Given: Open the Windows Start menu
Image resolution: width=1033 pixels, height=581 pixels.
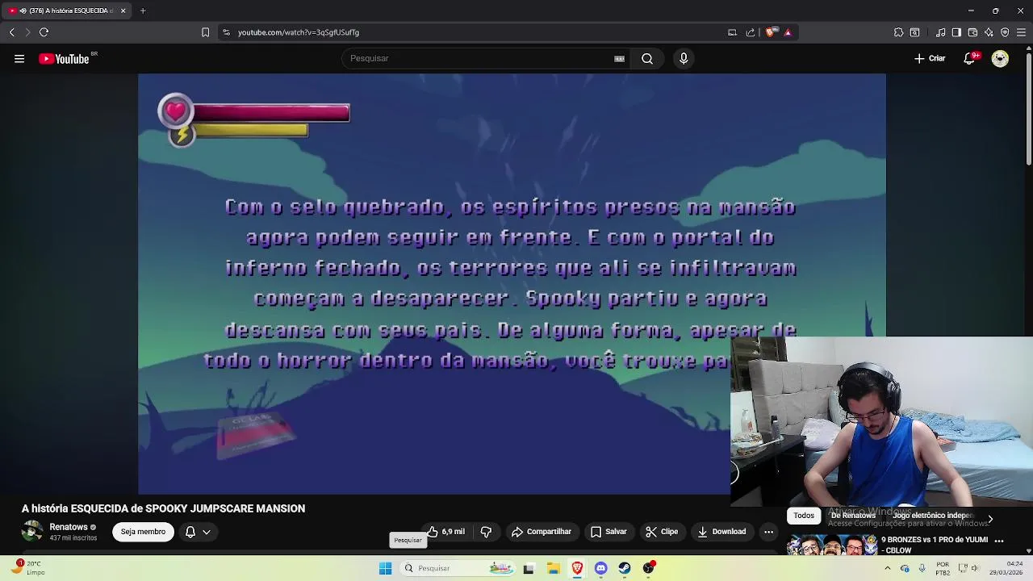Looking at the screenshot, I should pos(385,568).
